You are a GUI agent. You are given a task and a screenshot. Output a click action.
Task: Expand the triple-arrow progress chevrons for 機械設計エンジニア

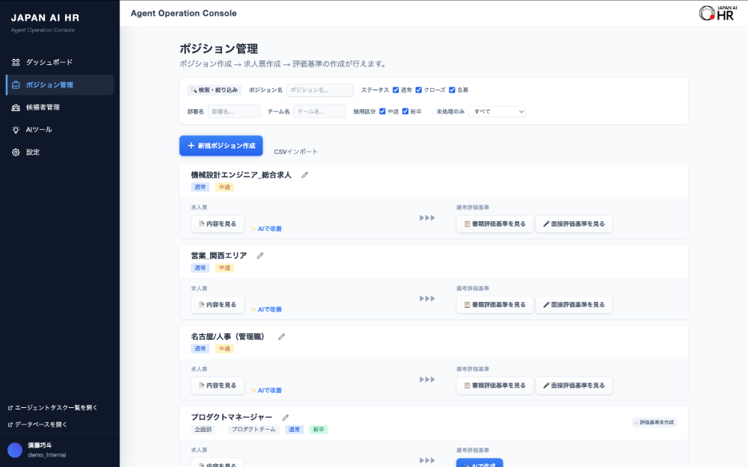(428, 217)
